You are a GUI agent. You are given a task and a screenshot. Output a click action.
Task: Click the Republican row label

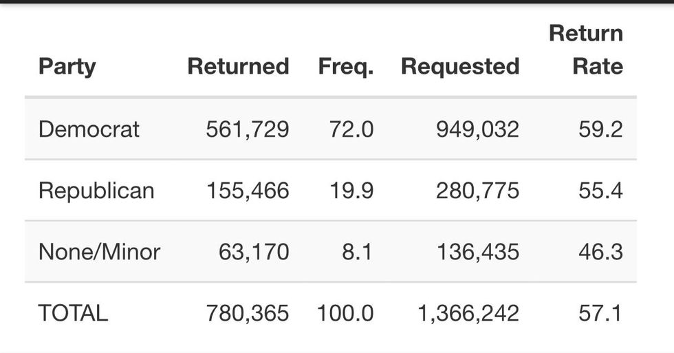pos(96,191)
